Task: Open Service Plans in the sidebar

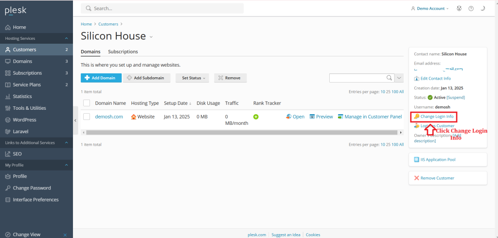Action: point(36,85)
